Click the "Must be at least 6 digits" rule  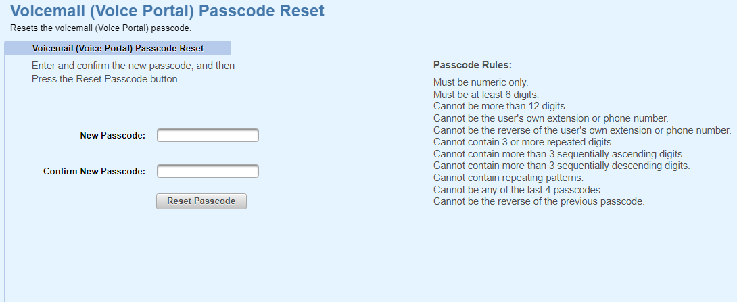(485, 95)
